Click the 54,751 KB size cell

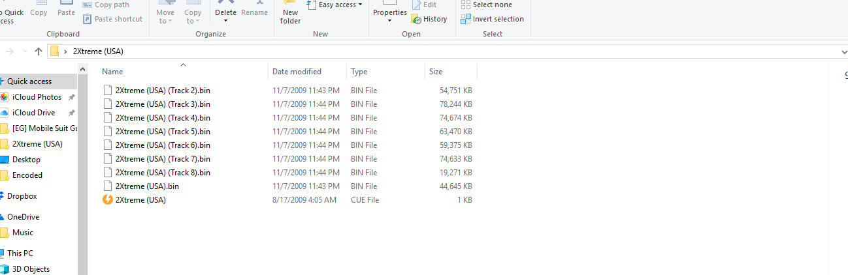[x=456, y=91]
